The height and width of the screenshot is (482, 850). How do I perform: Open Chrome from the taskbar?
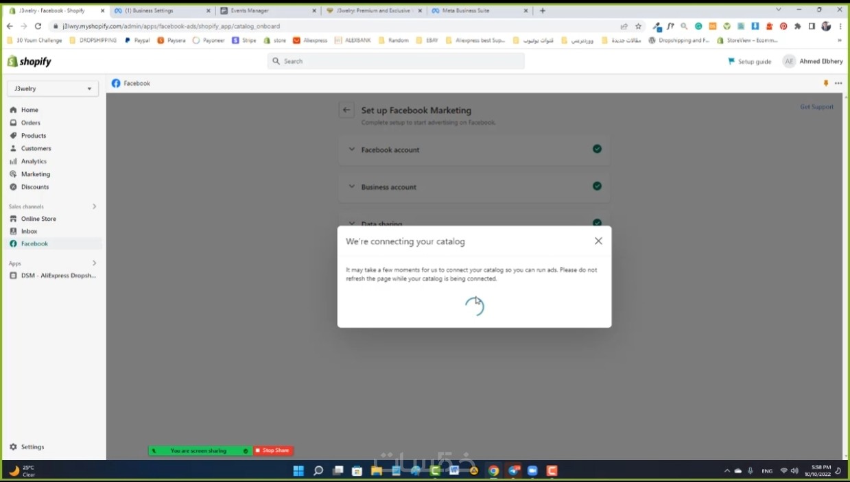tap(493, 471)
